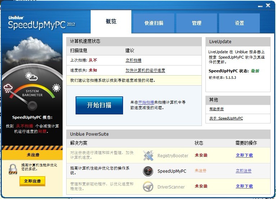Click the DriverScanner steering wheel icon
276x199 pixels.
[148, 186]
